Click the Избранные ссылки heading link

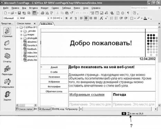(87, 95)
